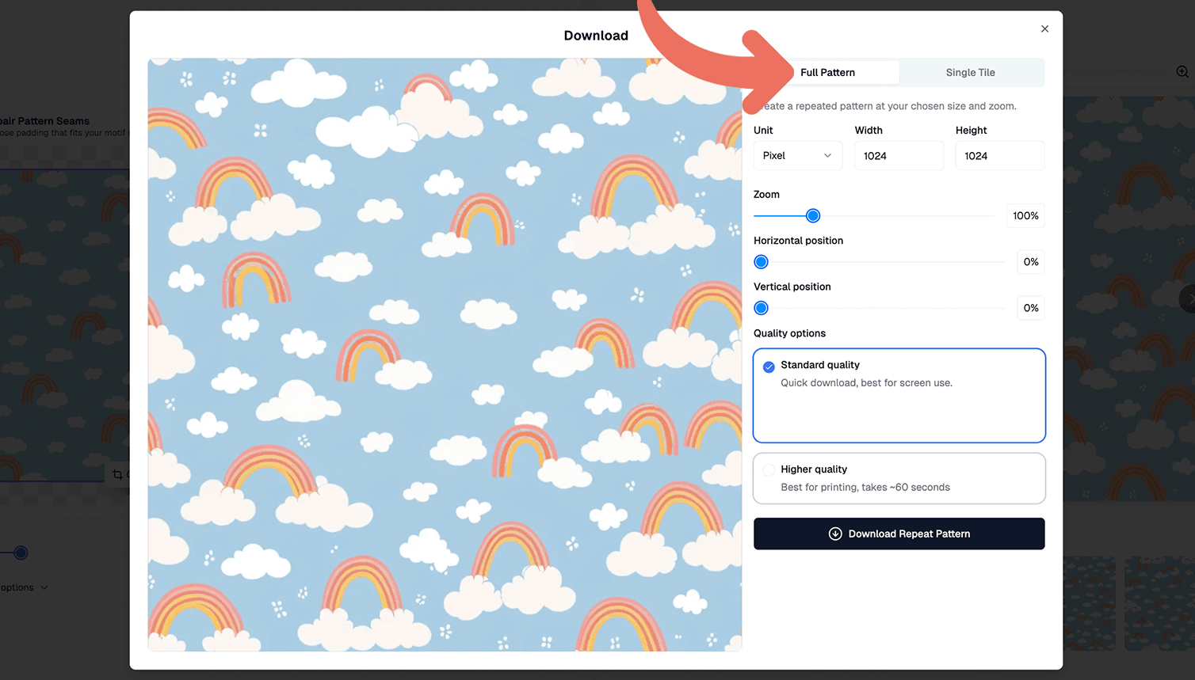Click the Height input field
This screenshot has width=1195, height=680.
click(x=999, y=156)
